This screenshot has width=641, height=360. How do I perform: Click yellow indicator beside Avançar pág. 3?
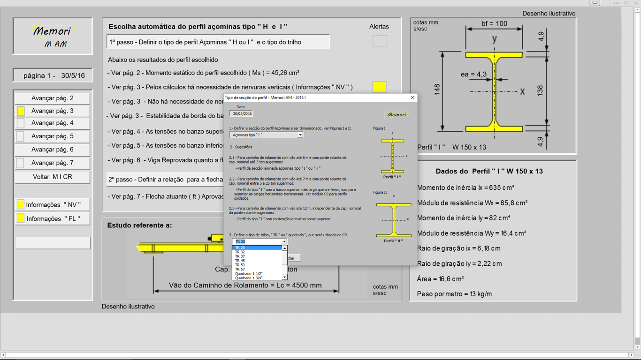(x=21, y=111)
